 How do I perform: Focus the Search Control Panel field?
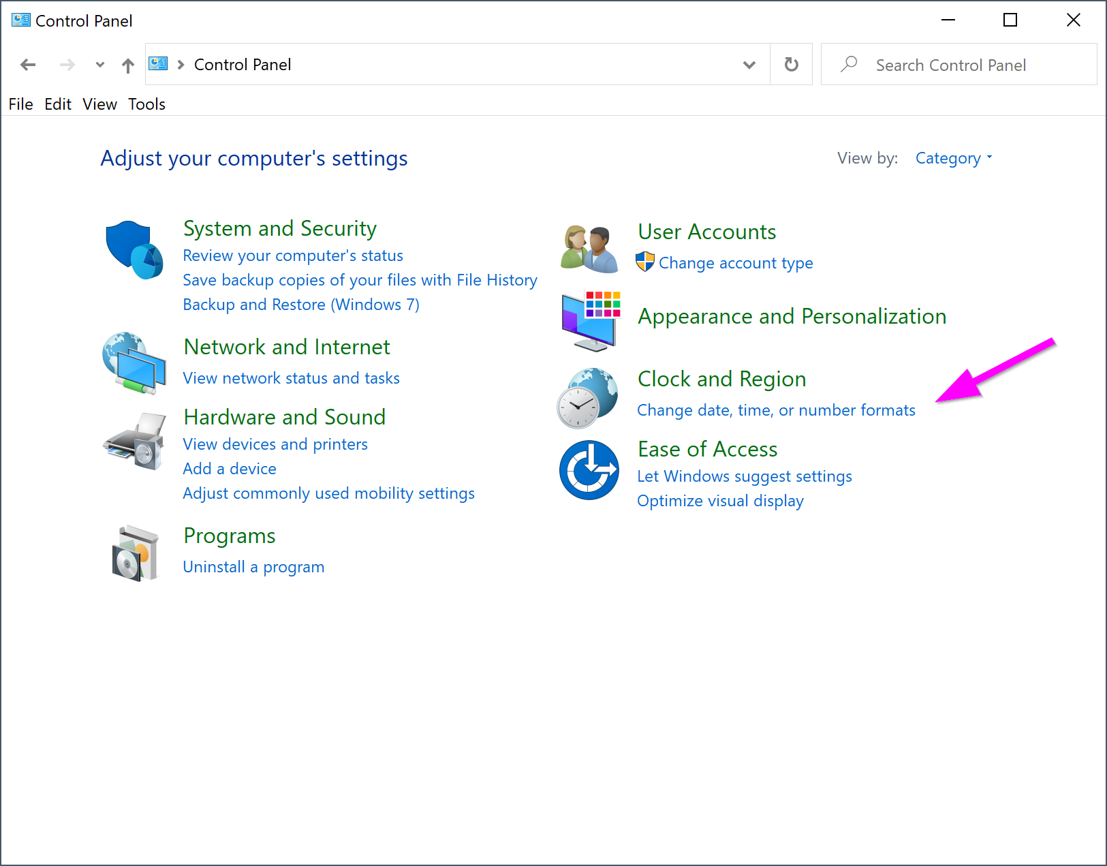[959, 65]
